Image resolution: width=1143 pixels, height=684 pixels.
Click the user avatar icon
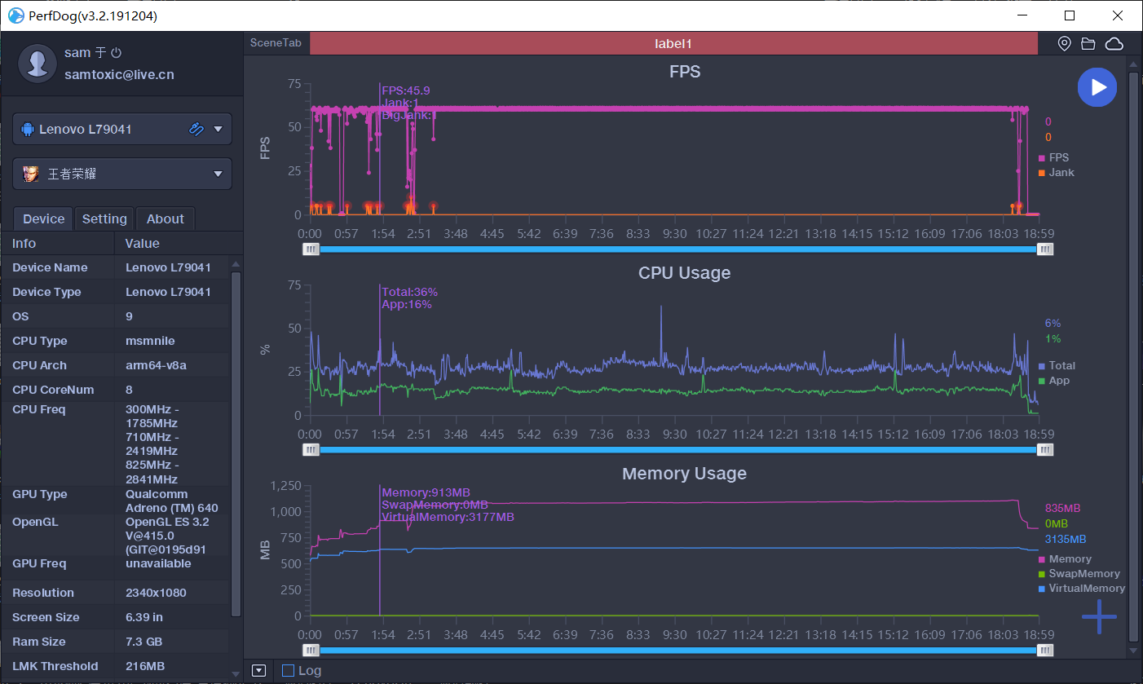point(37,64)
